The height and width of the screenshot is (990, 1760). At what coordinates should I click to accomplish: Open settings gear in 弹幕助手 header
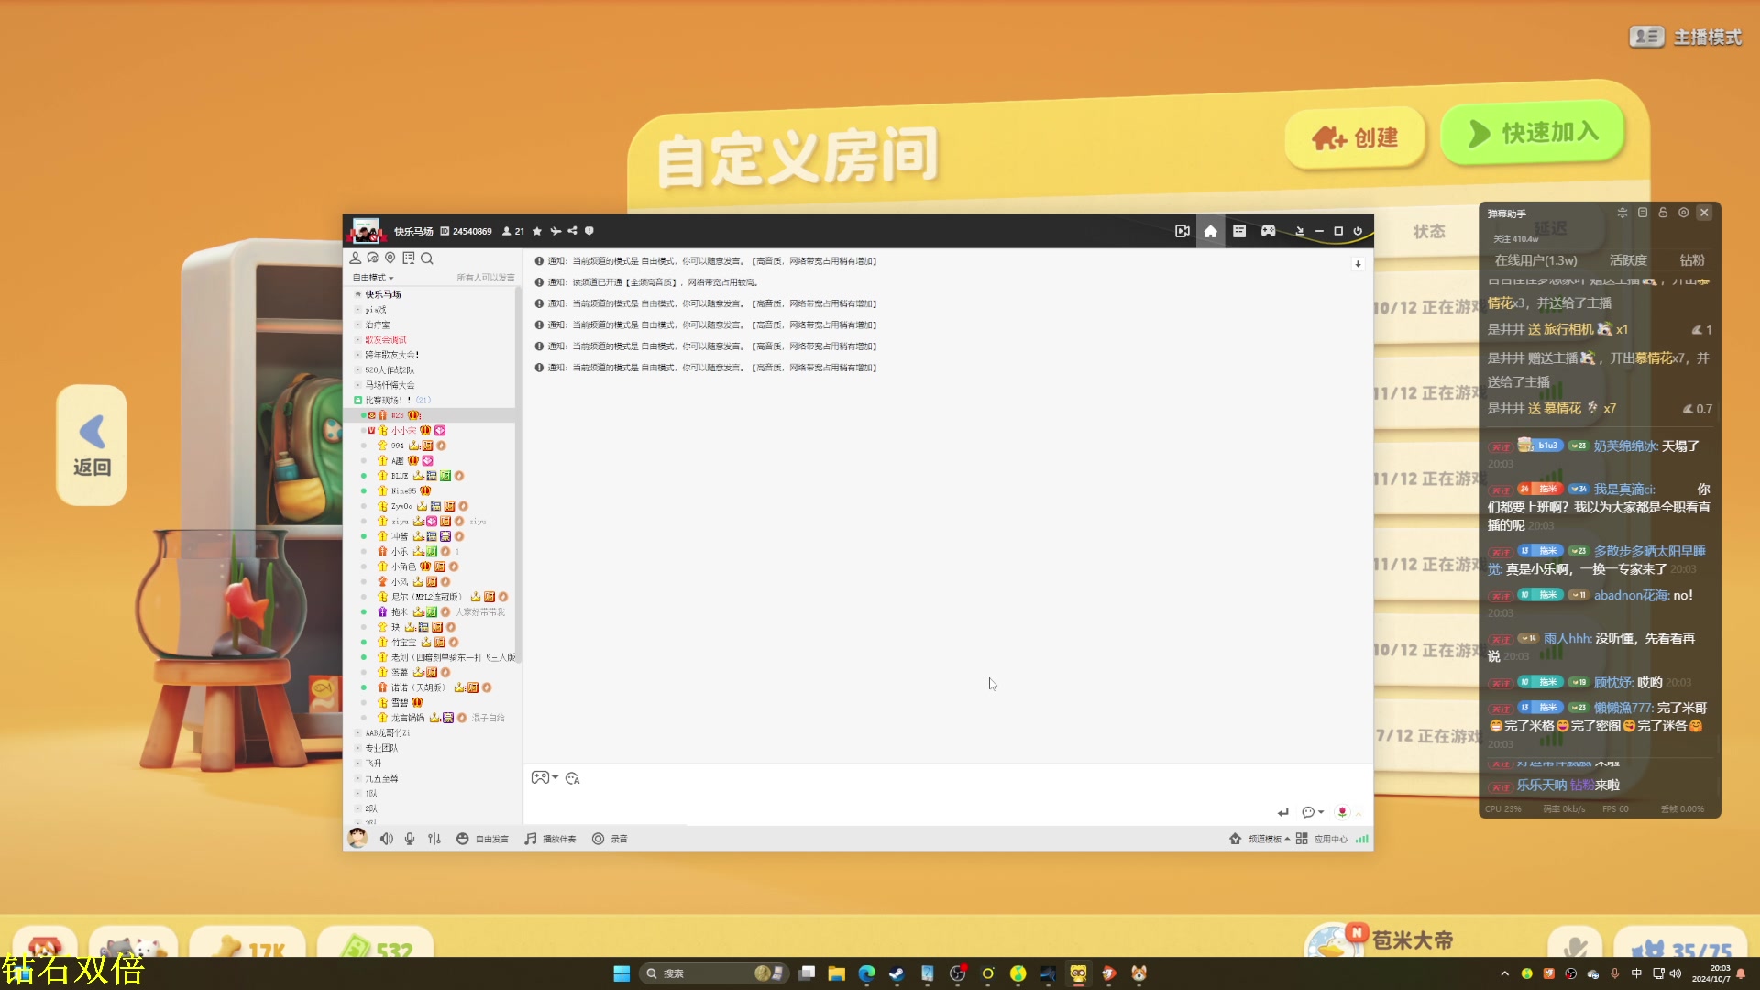coord(1683,213)
